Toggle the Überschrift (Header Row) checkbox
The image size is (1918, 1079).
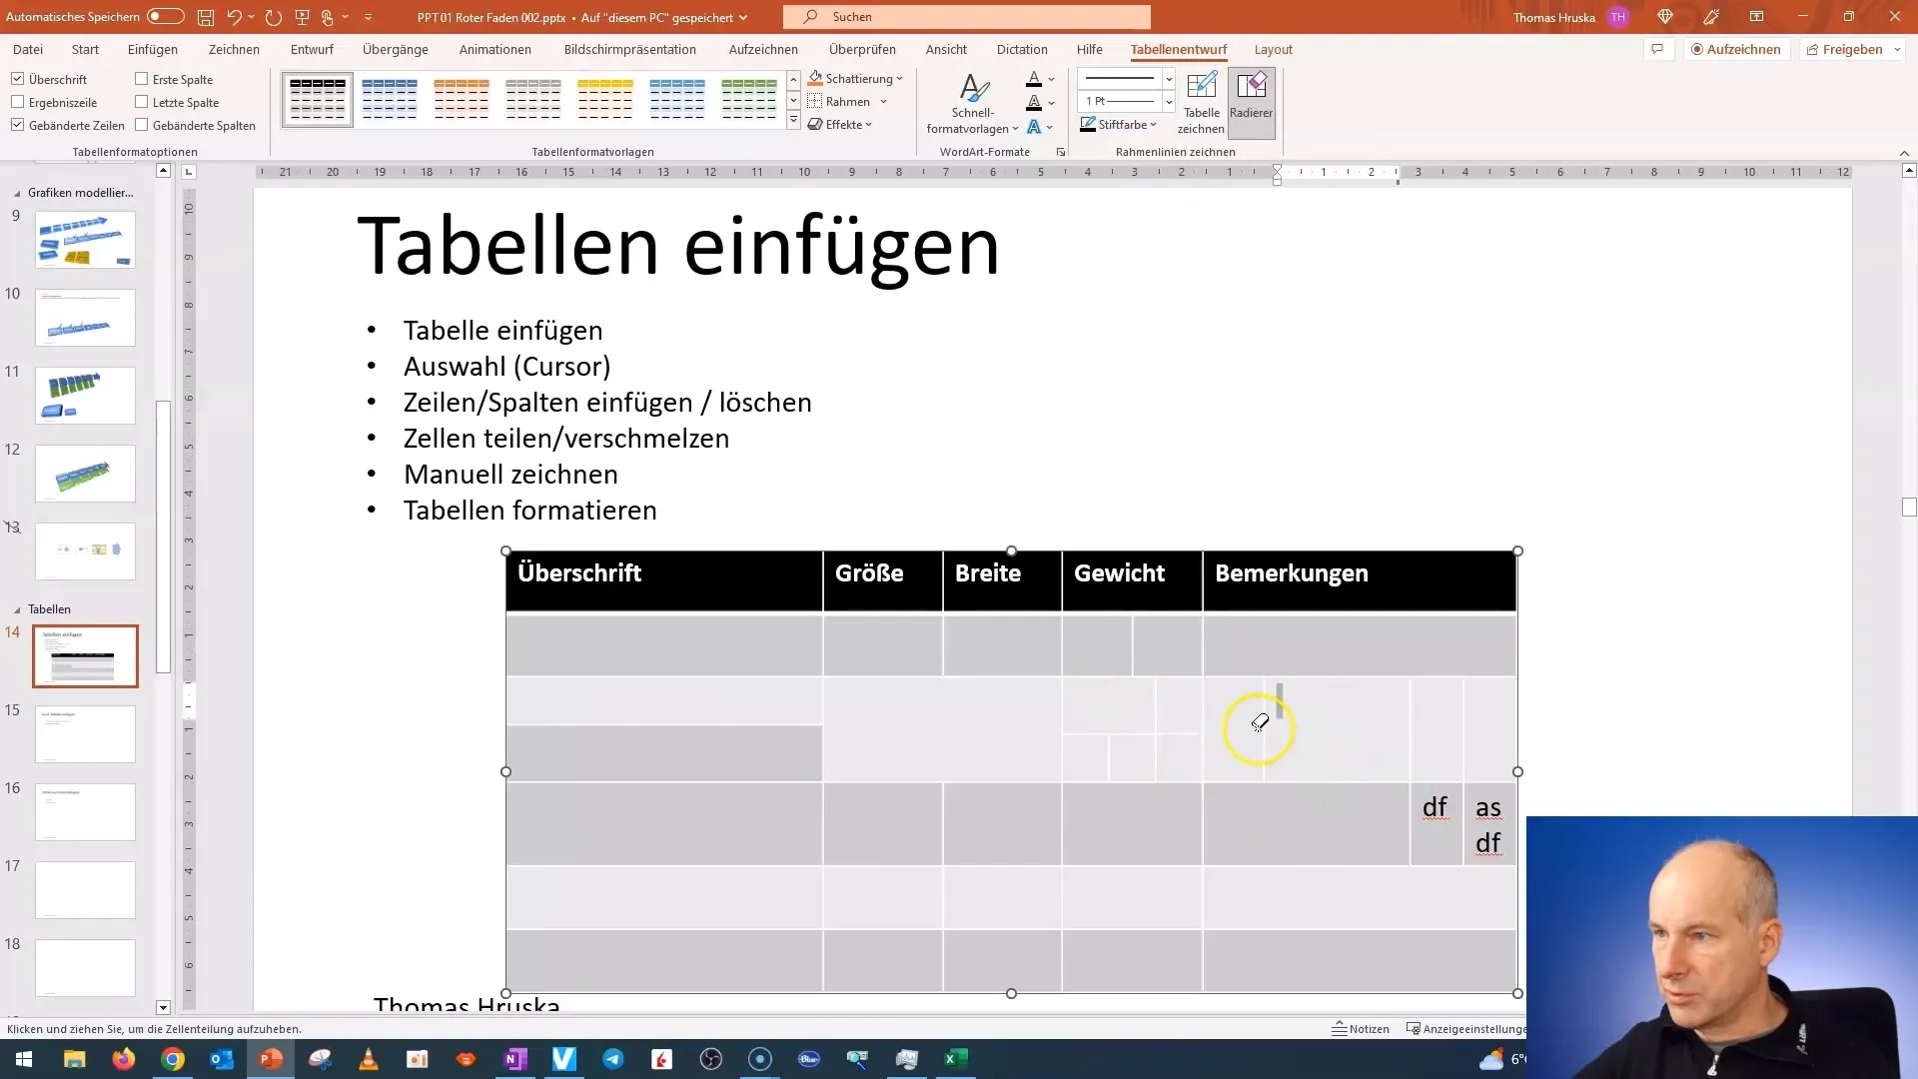click(x=18, y=79)
